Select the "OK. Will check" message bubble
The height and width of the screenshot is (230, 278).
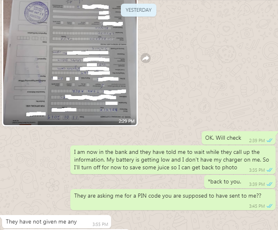[x=239, y=138]
